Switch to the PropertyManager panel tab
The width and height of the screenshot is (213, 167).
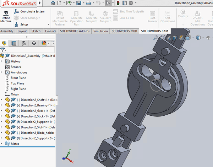(14, 44)
